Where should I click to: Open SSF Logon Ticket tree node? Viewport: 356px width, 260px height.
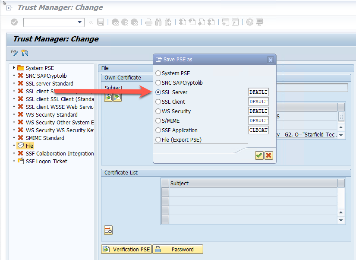[46, 161]
